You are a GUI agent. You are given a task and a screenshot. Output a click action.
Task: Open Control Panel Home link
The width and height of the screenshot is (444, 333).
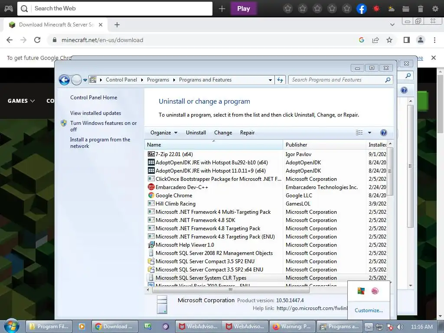coord(94,98)
